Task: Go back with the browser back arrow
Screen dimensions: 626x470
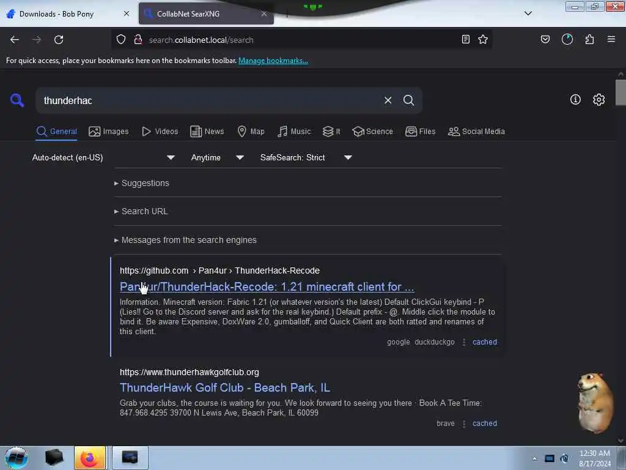Action: pos(15,40)
